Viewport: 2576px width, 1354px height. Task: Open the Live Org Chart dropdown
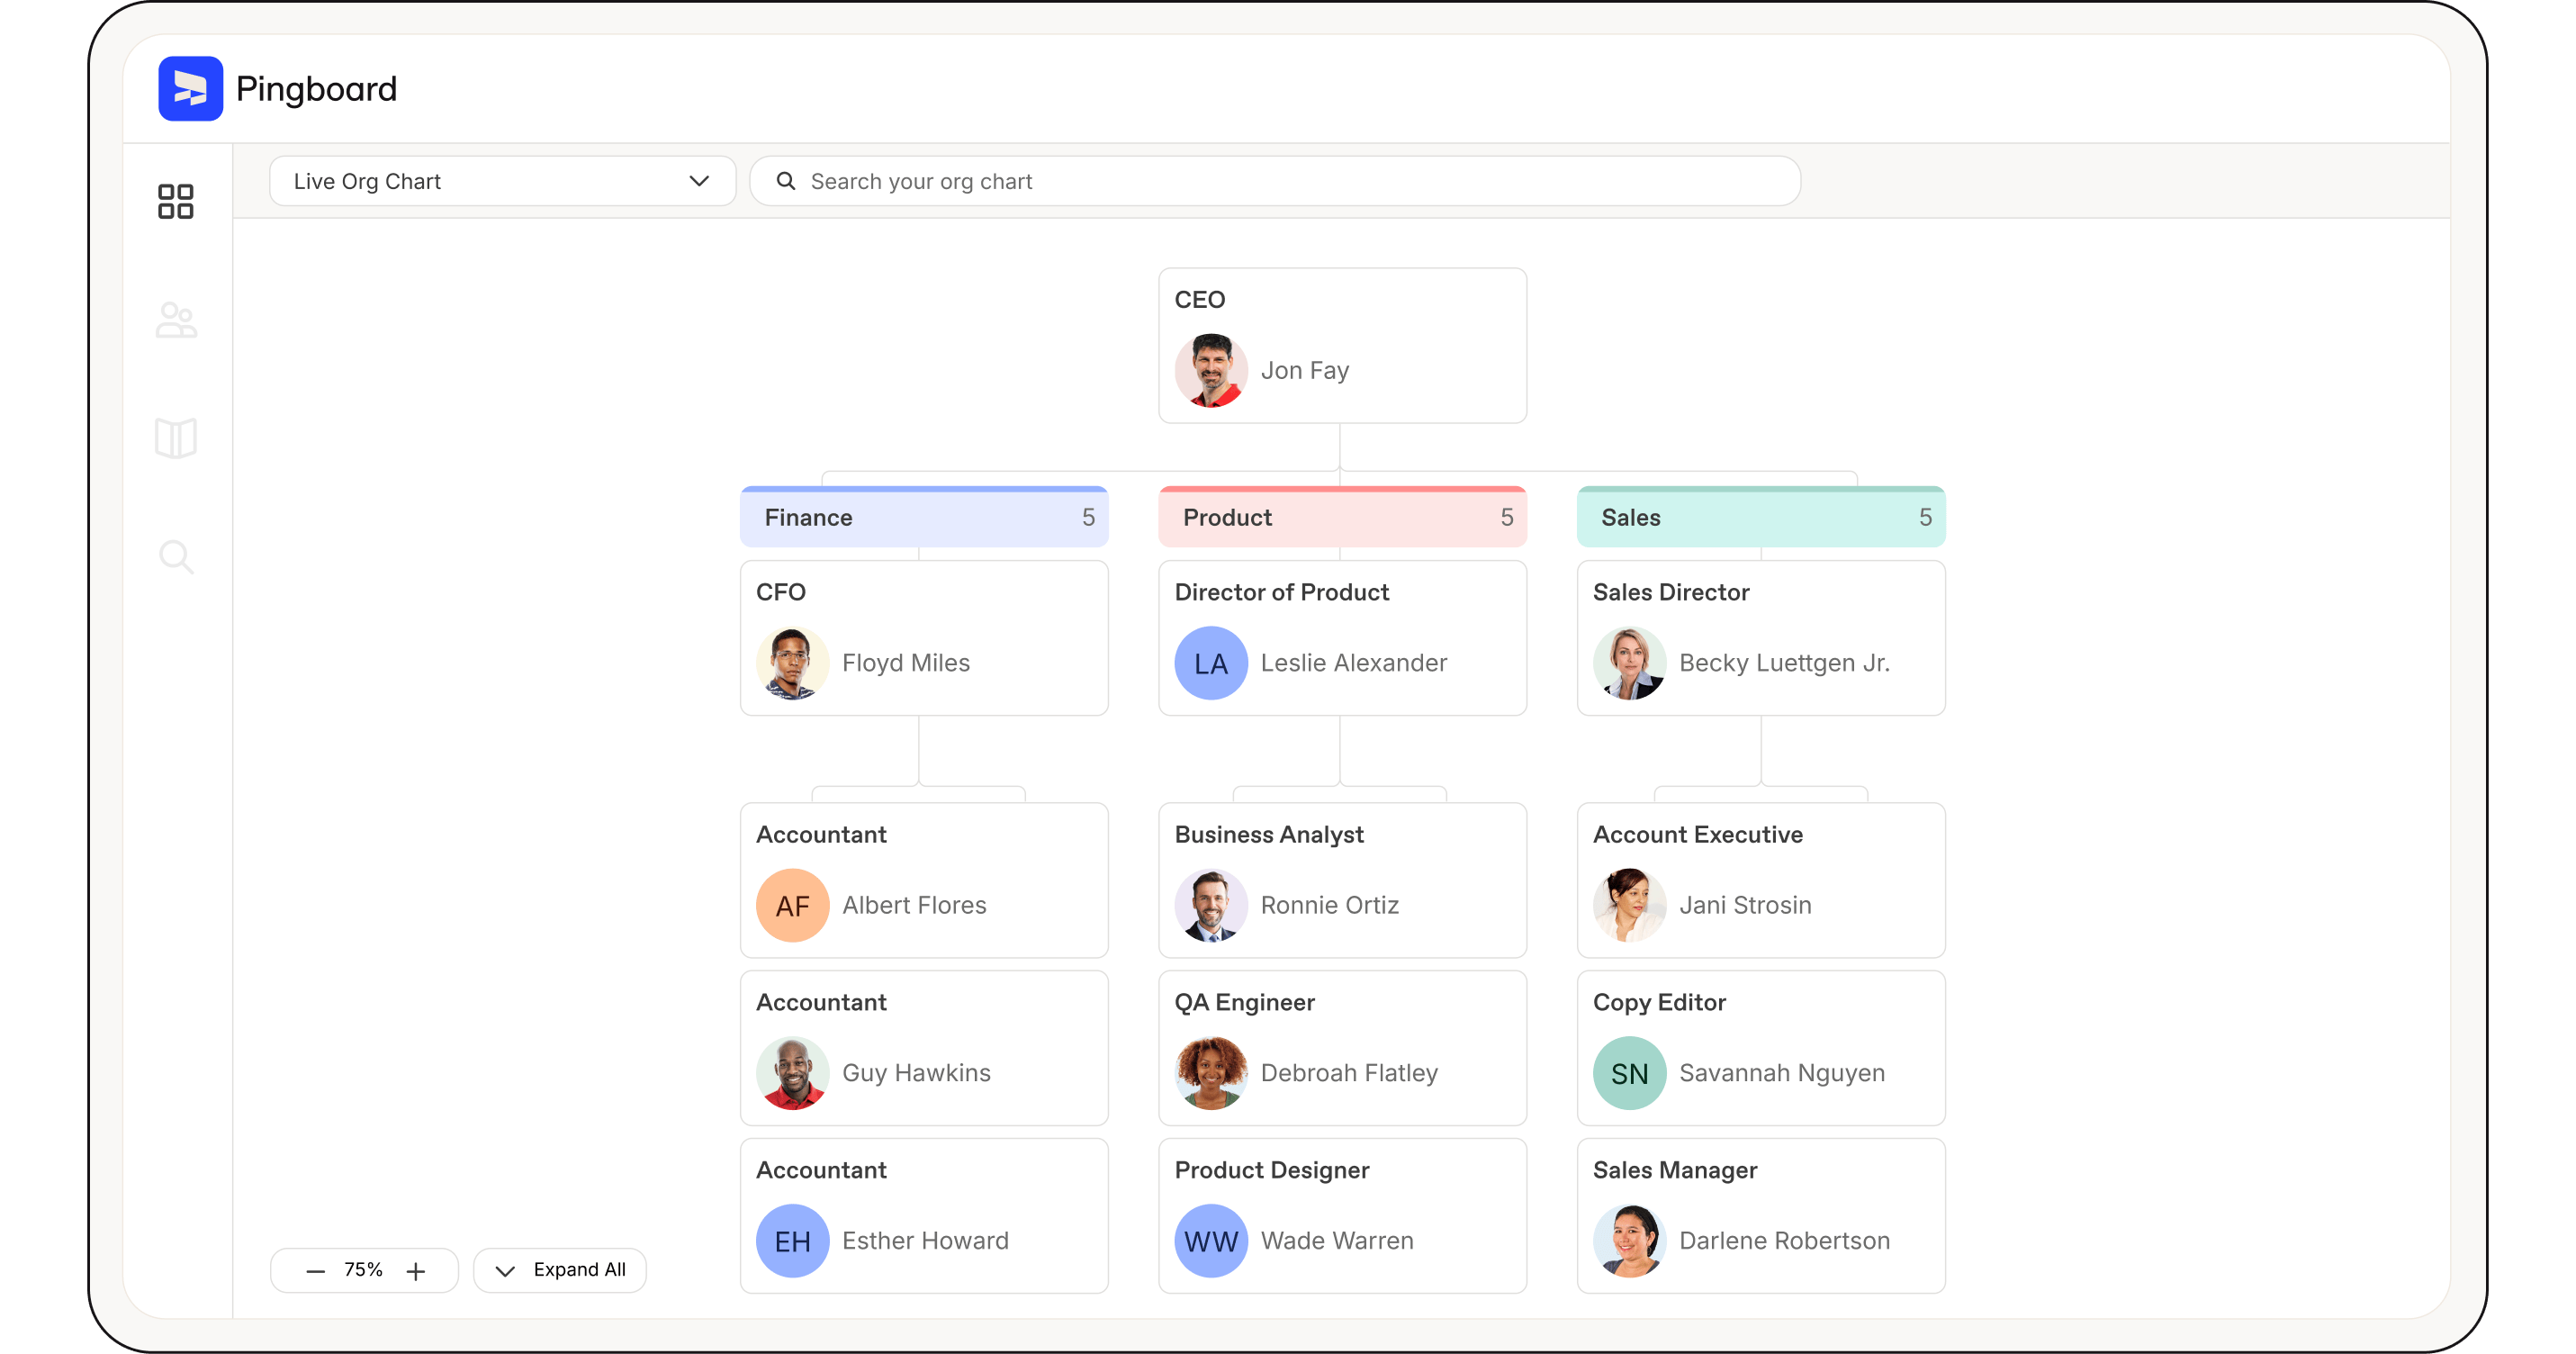pyautogui.click(x=502, y=181)
